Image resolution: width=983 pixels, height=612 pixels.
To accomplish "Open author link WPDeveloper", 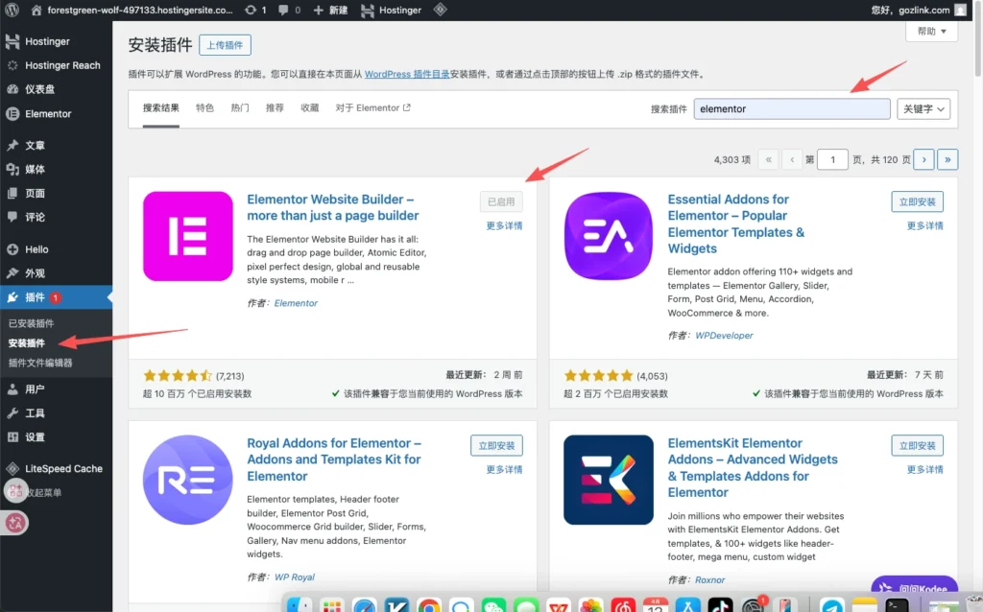I will pyautogui.click(x=724, y=336).
